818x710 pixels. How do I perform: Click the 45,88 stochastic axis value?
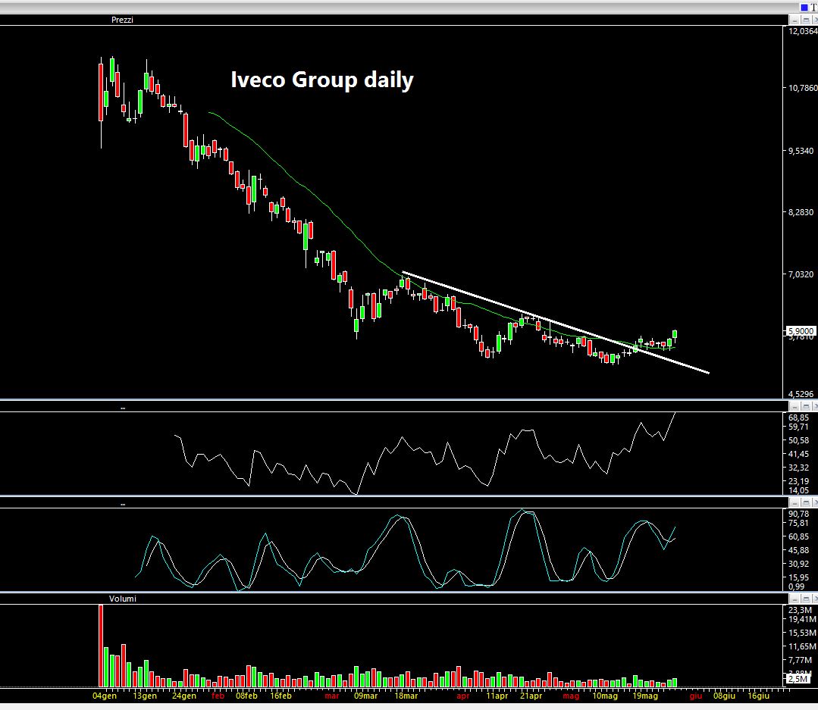pyautogui.click(x=799, y=550)
